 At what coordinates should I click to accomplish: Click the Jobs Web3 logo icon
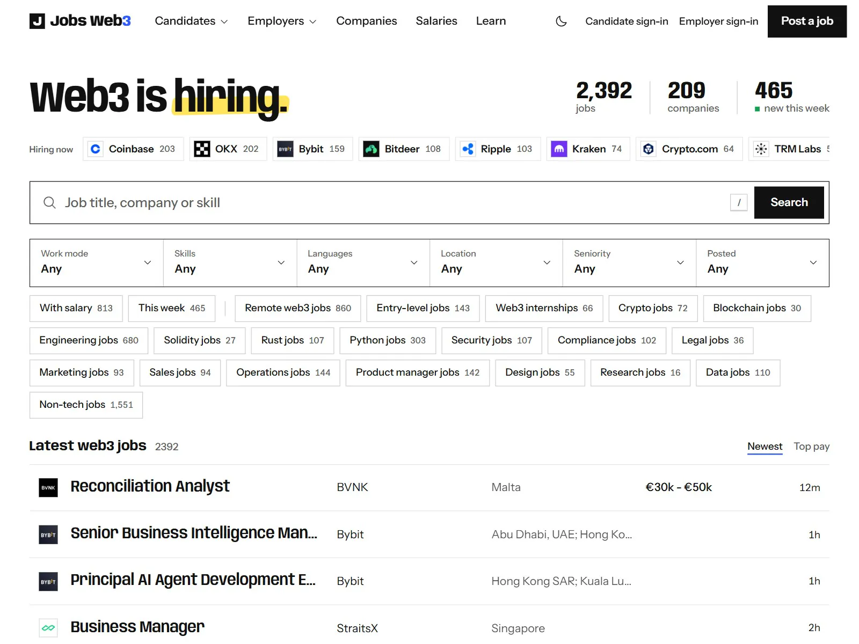click(37, 21)
